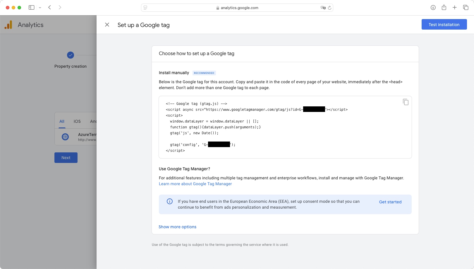Screen dimensions: 474x269
Task: Click the translate page icon
Action: pos(323,8)
